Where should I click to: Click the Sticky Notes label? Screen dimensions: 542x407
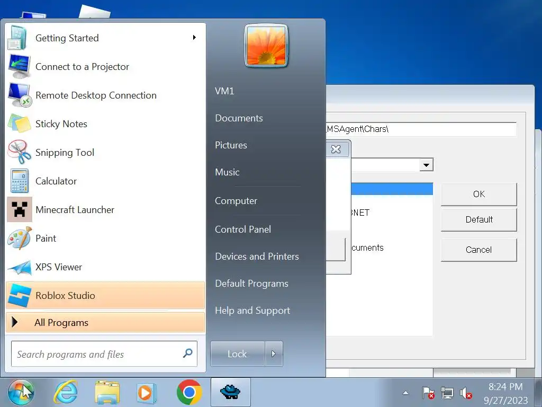pos(61,124)
